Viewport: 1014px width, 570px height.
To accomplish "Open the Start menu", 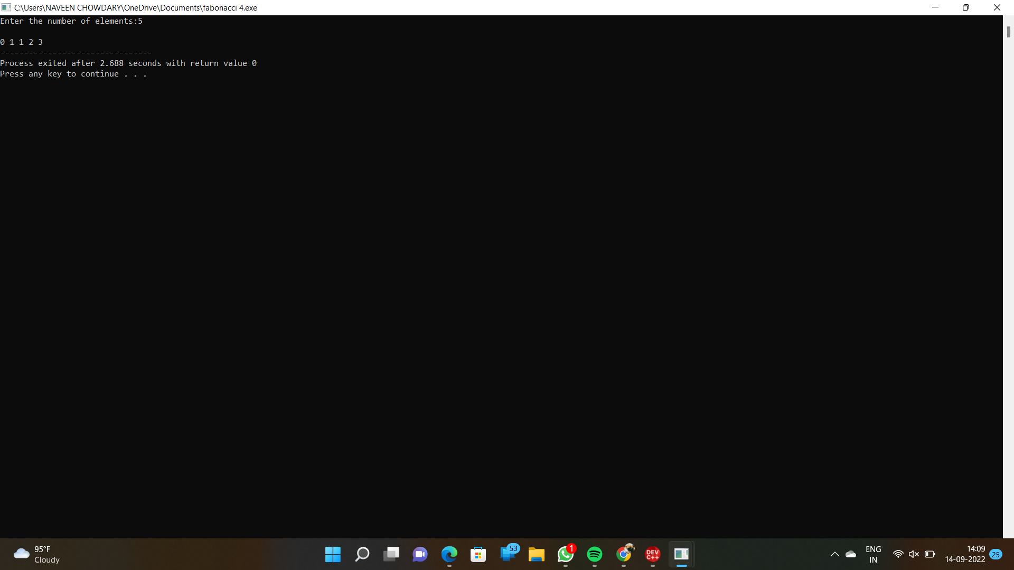I will [x=333, y=554].
